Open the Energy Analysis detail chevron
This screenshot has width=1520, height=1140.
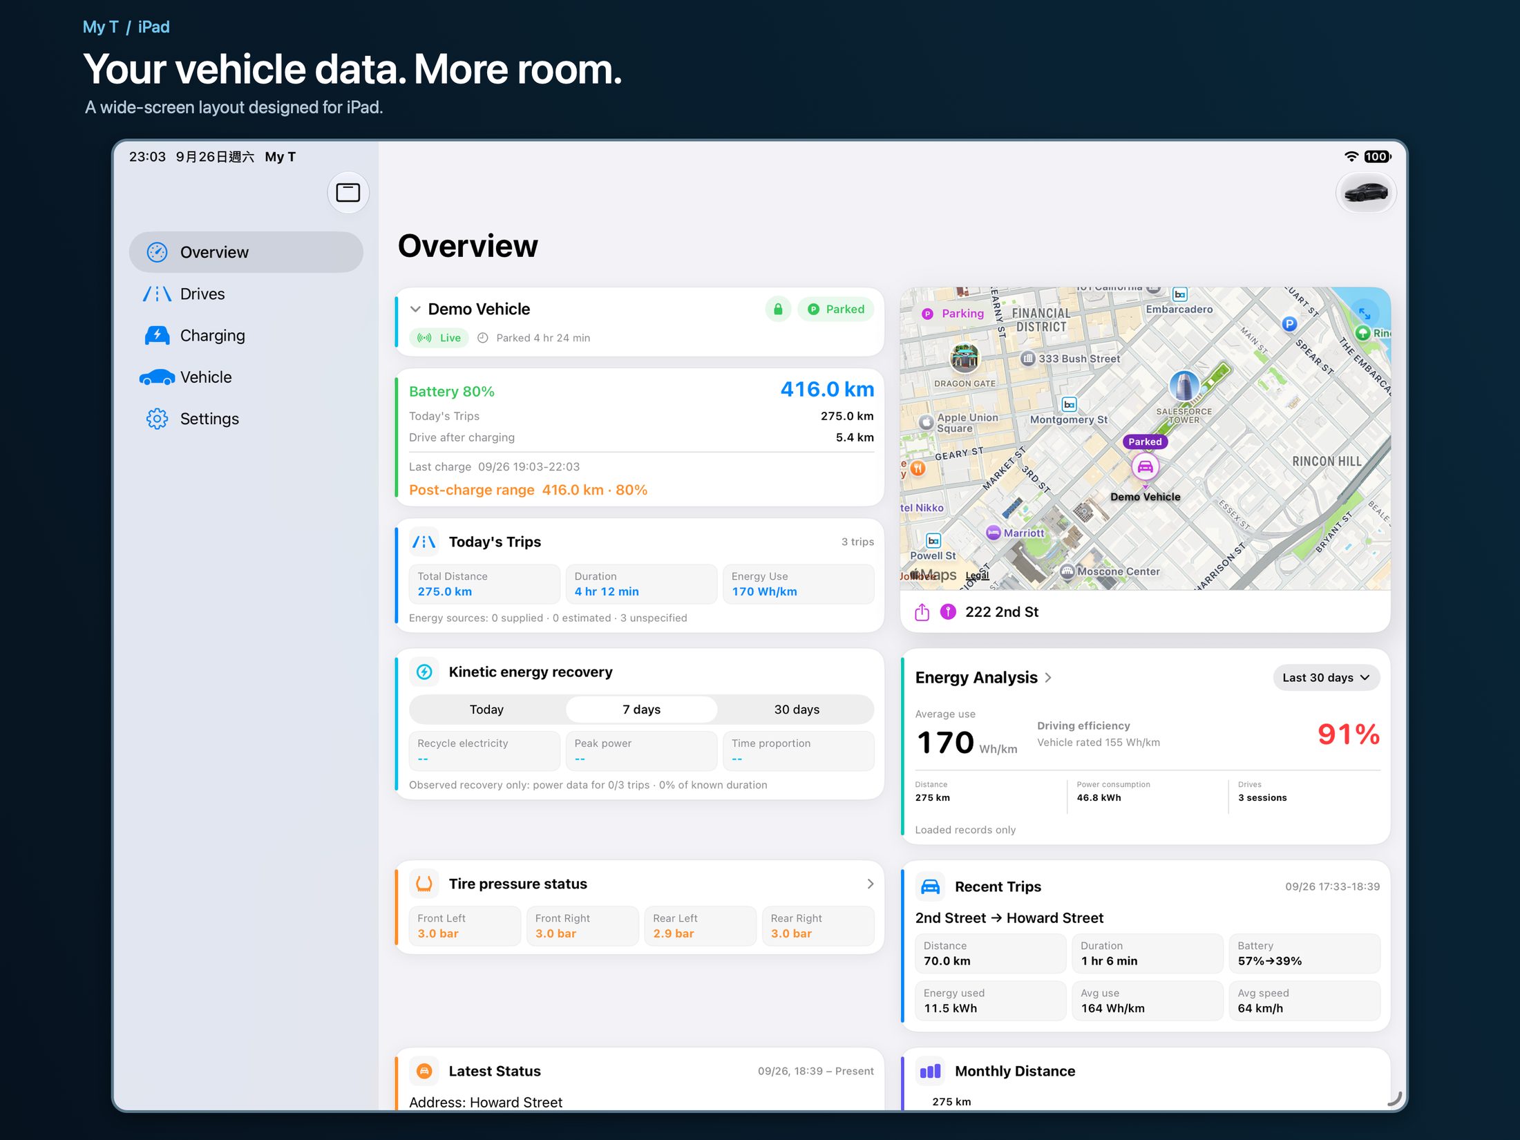tap(1048, 678)
